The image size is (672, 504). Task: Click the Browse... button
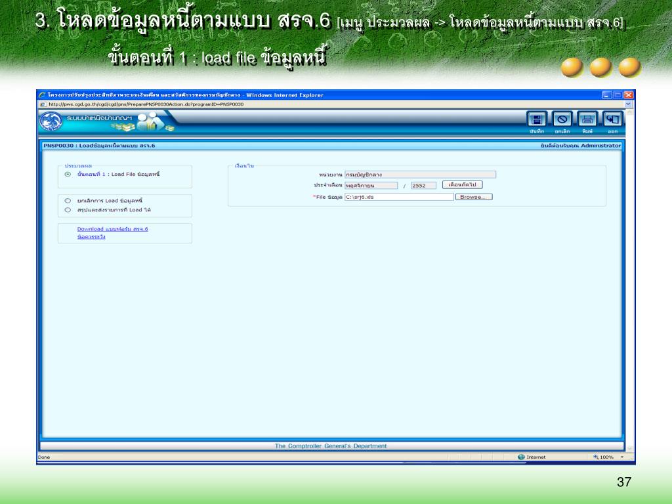474,197
